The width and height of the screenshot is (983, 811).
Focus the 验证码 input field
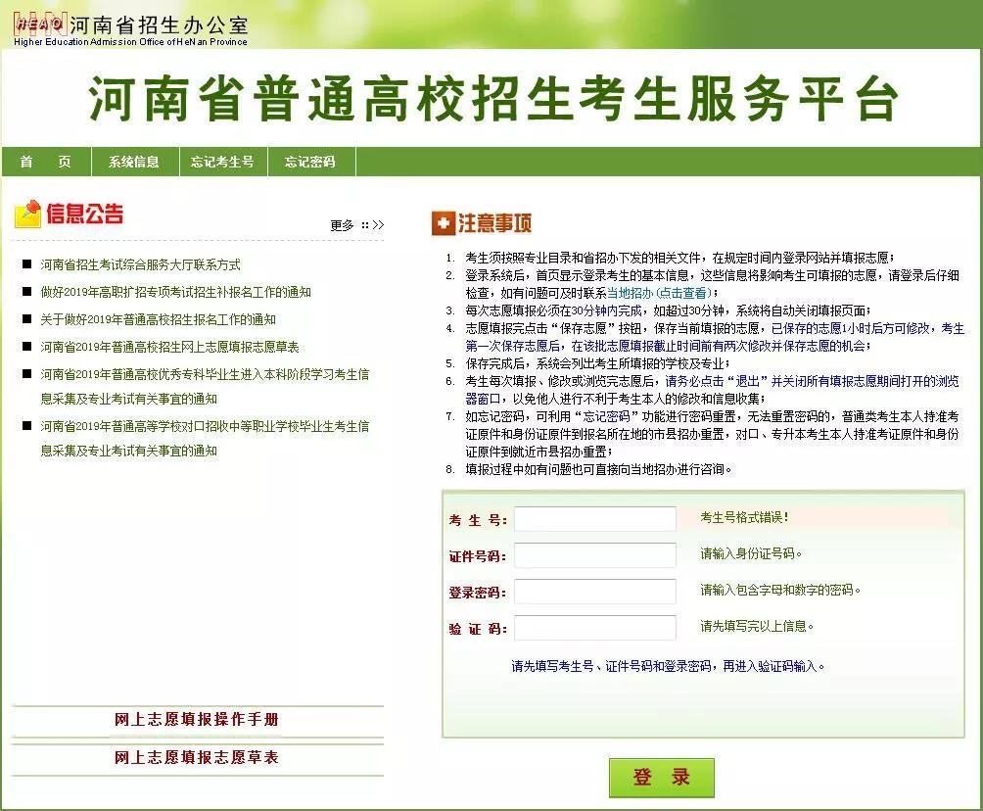coord(594,628)
